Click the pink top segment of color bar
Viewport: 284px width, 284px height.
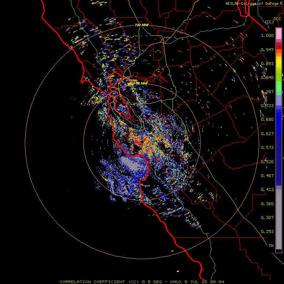coord(279,33)
